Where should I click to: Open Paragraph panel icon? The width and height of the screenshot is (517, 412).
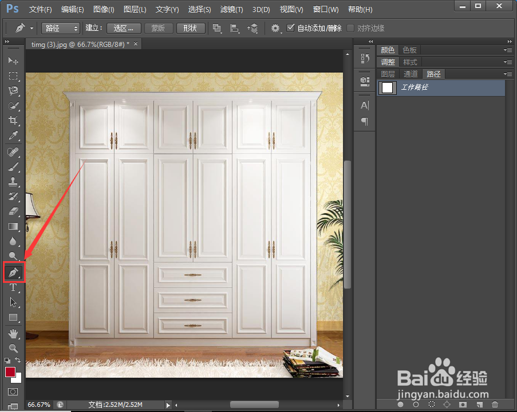[365, 121]
